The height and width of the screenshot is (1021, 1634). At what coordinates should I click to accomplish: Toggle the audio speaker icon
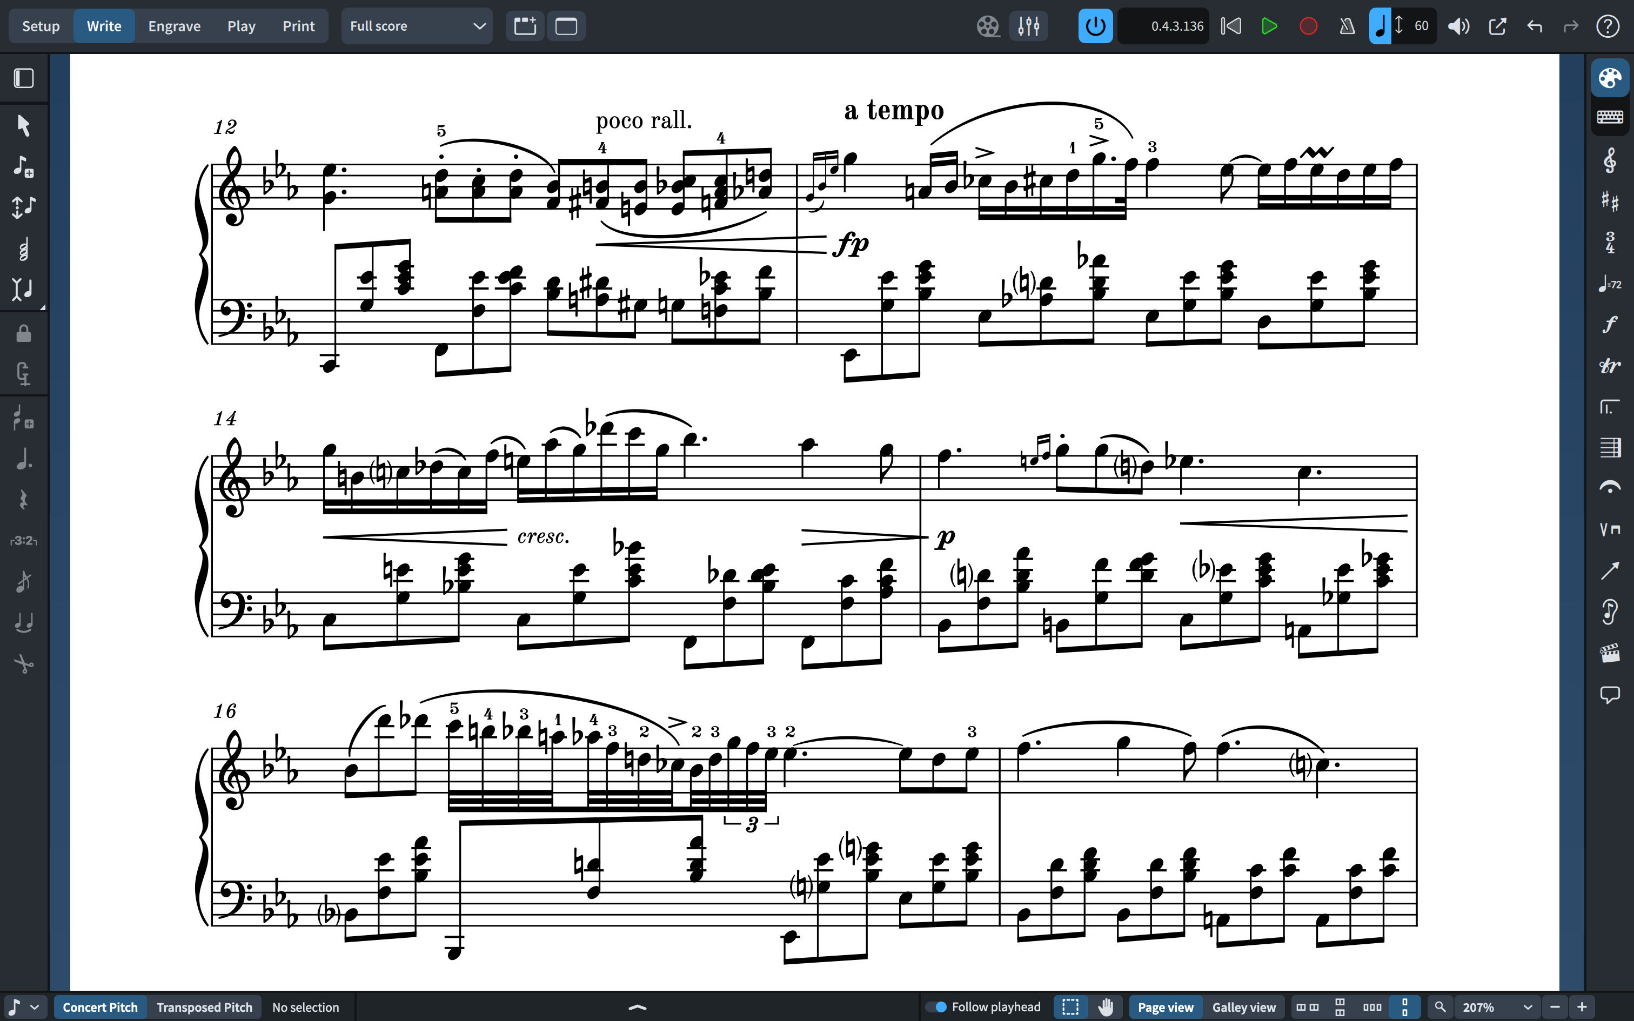pyautogui.click(x=1458, y=26)
